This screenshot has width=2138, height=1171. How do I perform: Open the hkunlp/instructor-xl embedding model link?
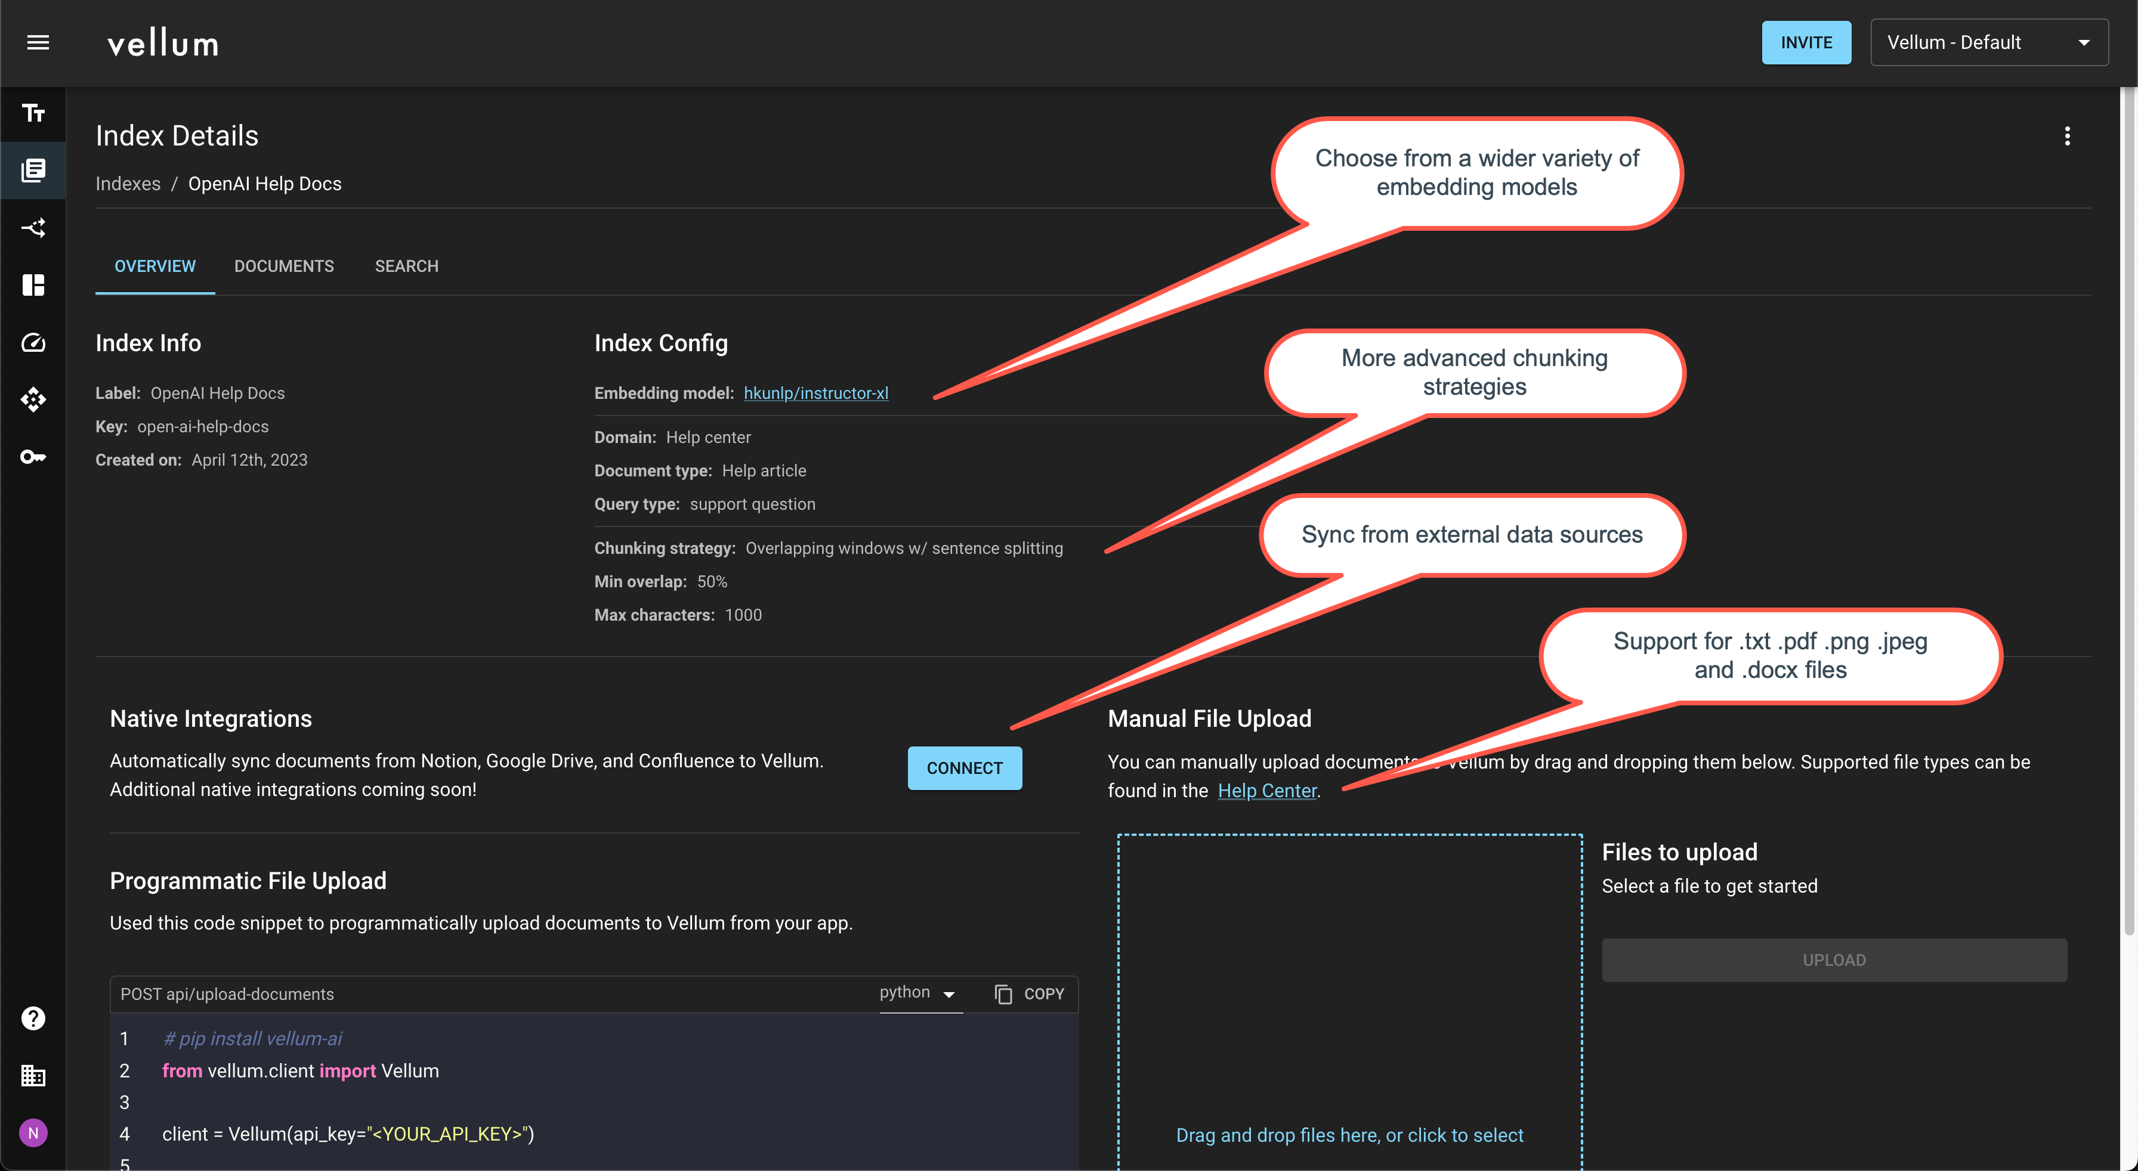click(815, 393)
